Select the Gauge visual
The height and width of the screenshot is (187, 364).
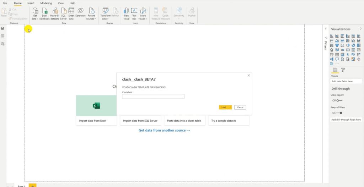[342, 50]
